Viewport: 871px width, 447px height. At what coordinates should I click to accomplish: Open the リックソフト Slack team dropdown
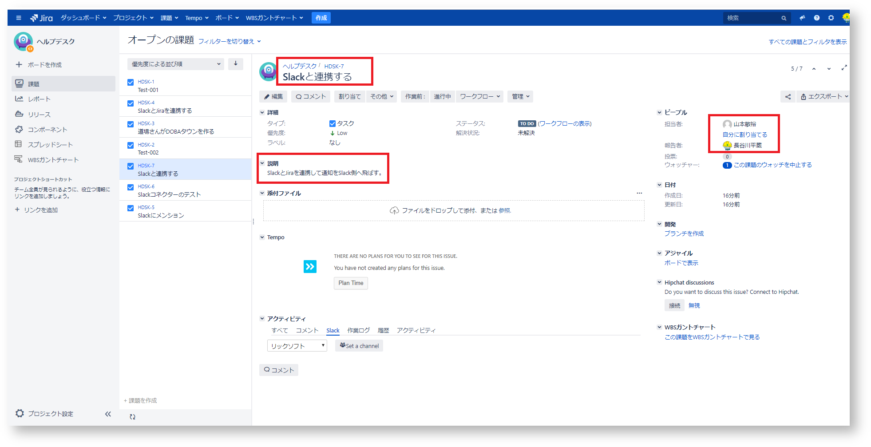pyautogui.click(x=297, y=346)
